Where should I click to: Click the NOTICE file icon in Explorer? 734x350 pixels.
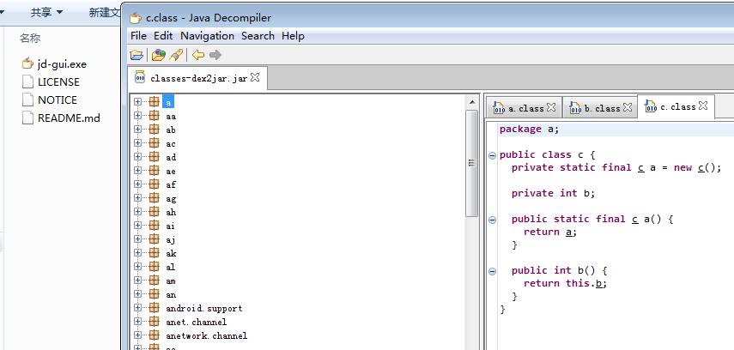point(27,100)
